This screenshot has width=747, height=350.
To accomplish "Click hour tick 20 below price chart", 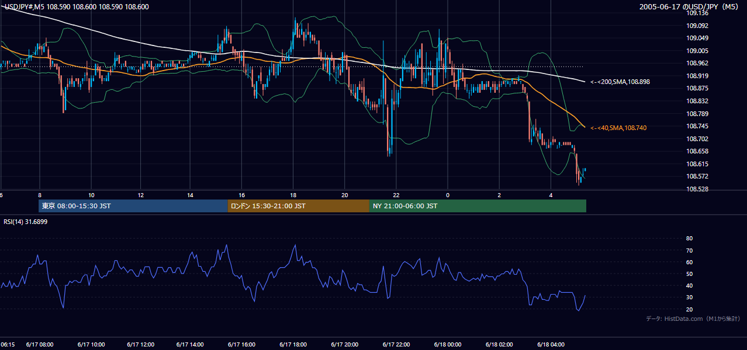I will pyautogui.click(x=344, y=195).
